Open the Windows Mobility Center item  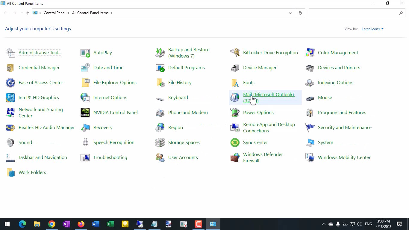(x=338, y=158)
